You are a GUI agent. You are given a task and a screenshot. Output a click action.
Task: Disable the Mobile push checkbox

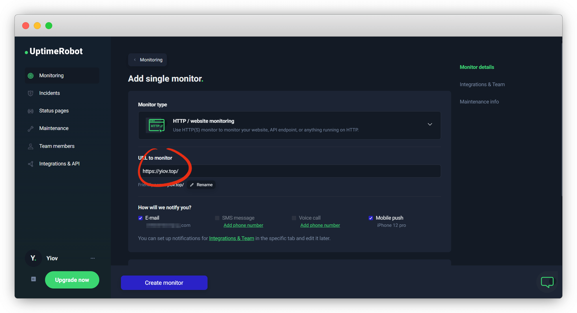coord(371,218)
